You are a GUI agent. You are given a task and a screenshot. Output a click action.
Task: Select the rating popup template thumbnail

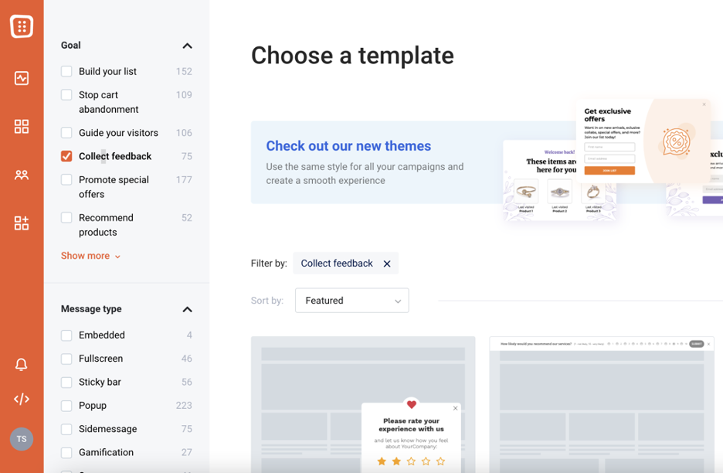pos(363,405)
